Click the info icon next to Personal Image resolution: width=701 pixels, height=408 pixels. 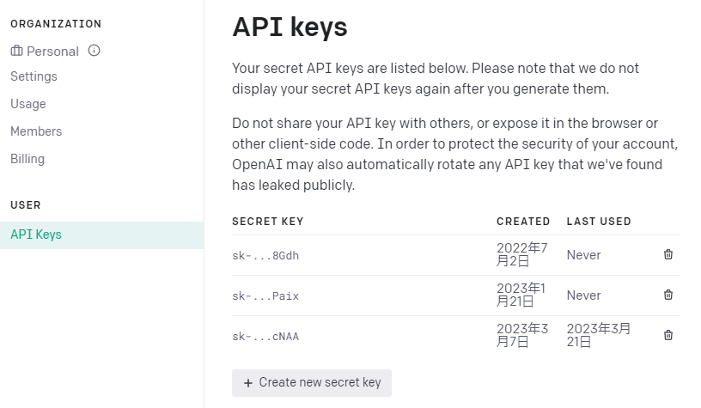[94, 51]
